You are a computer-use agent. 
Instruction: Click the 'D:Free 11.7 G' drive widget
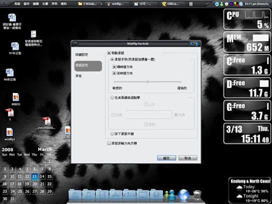(x=247, y=88)
